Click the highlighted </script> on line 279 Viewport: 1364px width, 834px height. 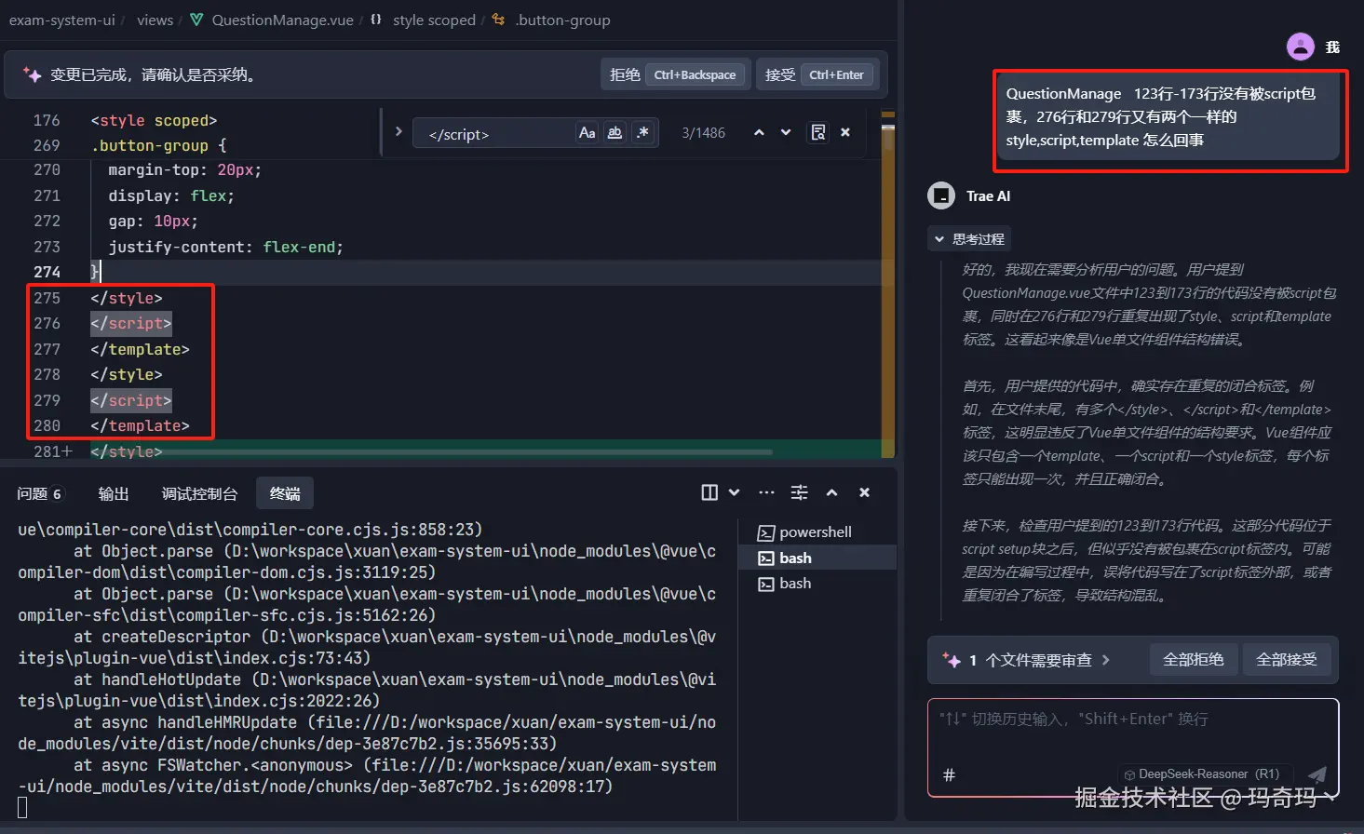[x=131, y=400]
